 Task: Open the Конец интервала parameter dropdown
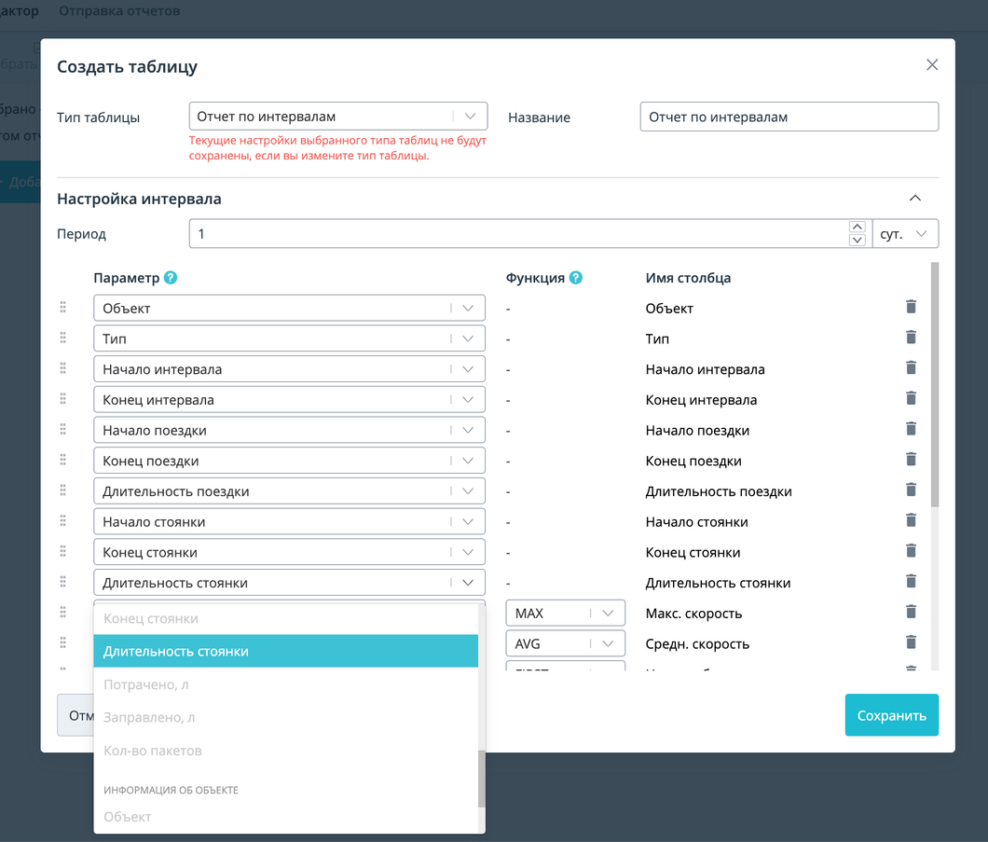tap(289, 400)
